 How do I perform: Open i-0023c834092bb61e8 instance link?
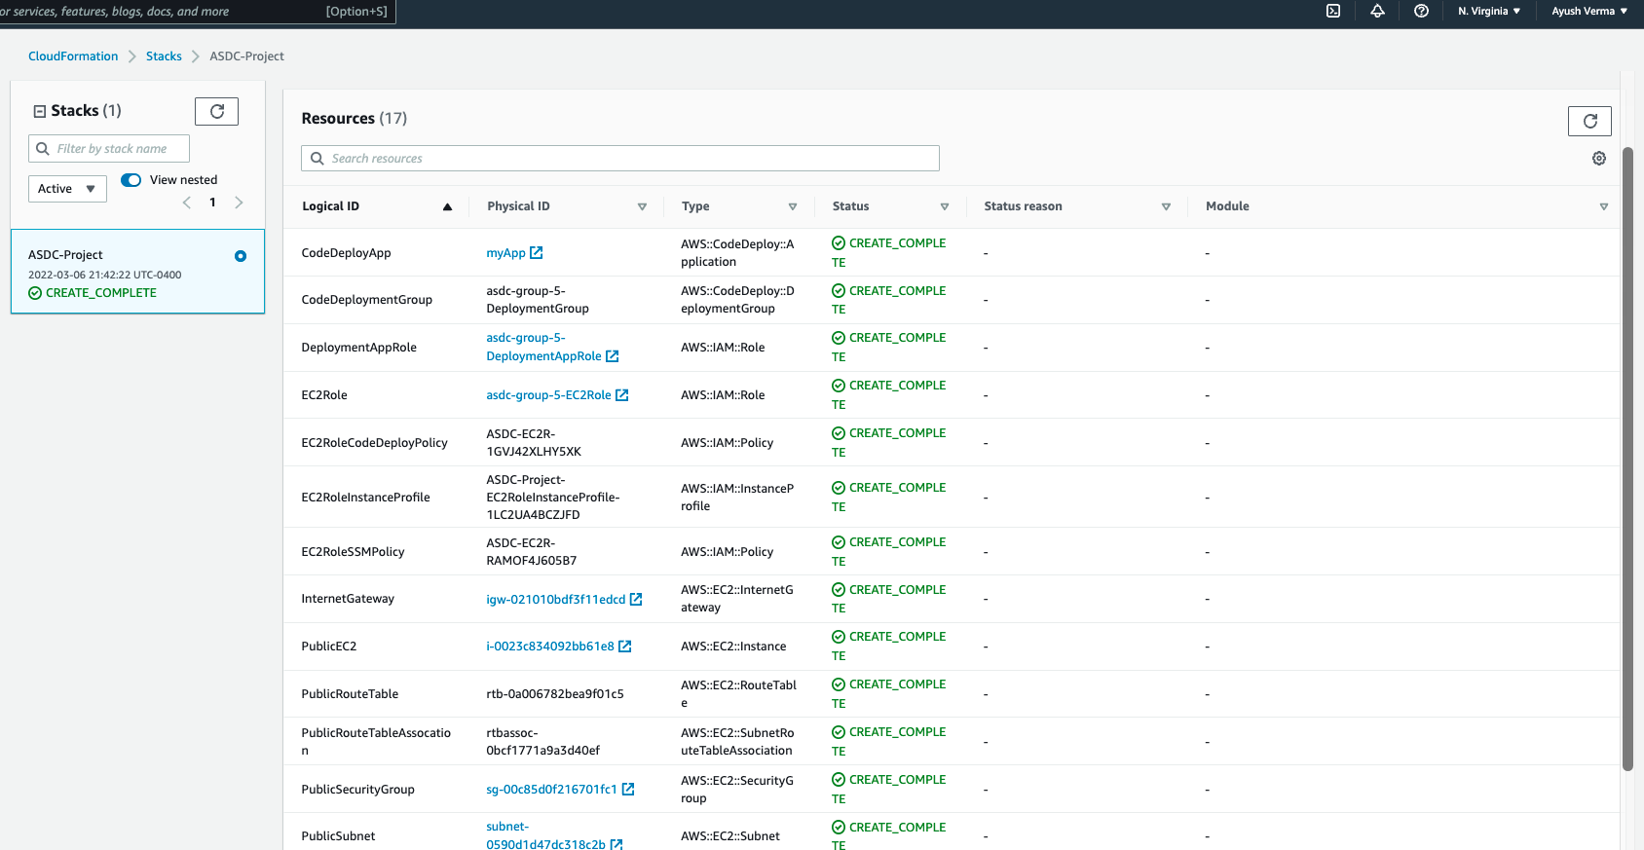coord(550,647)
